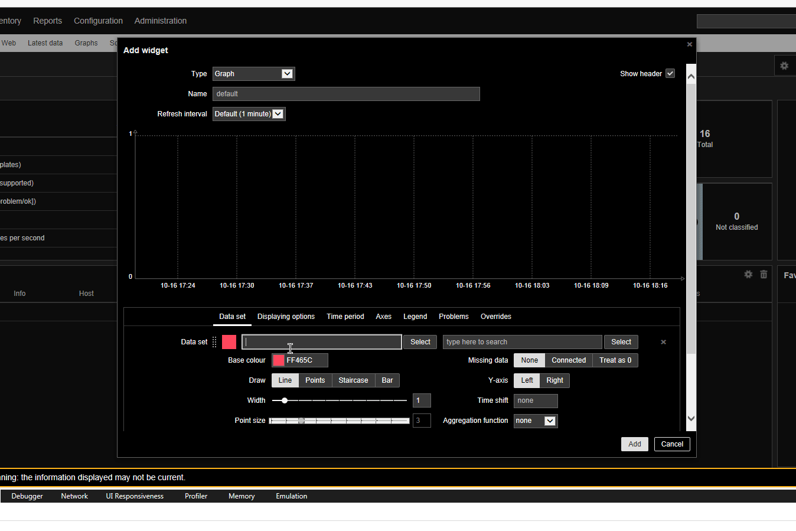Image resolution: width=796 pixels, height=531 pixels.
Task: Click the widget gear icon beside trash
Action: [x=748, y=274]
